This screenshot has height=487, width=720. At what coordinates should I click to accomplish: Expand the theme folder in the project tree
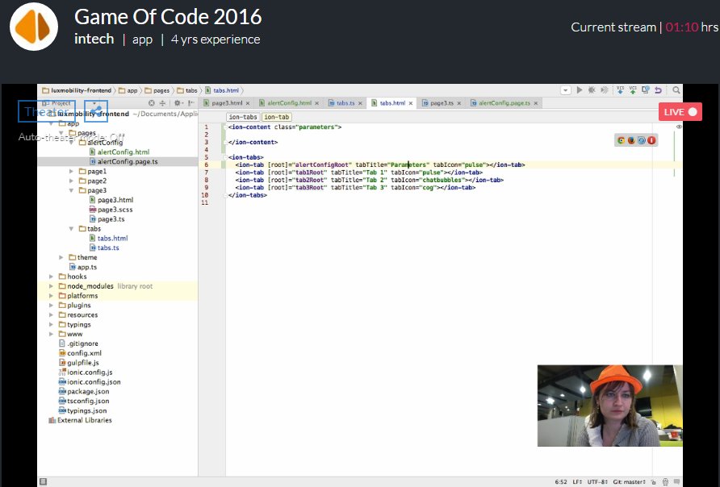[61, 256]
